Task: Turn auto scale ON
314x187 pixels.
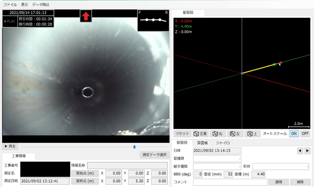Action: (294, 133)
